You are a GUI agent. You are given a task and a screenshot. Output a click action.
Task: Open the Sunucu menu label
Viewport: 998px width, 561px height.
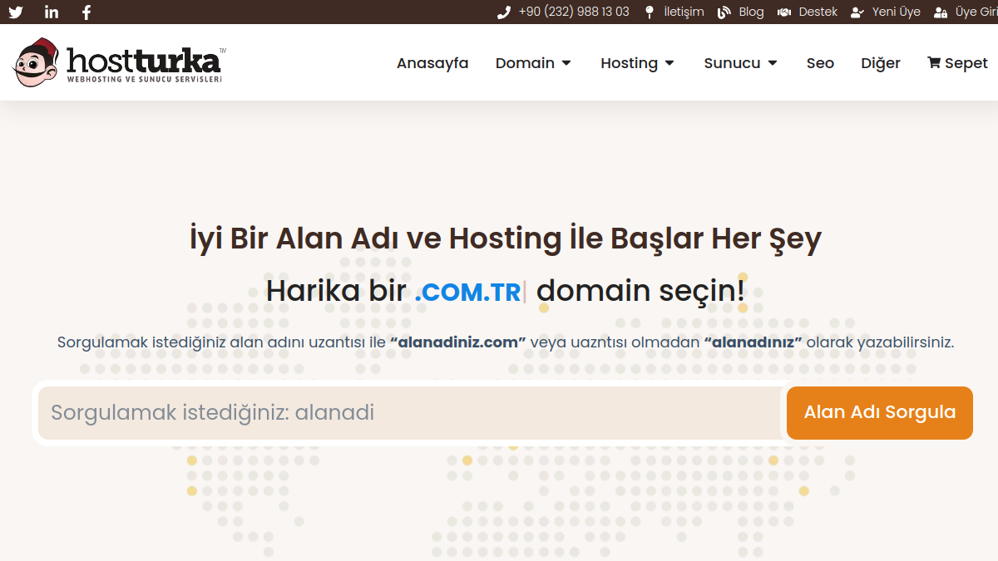[732, 63]
